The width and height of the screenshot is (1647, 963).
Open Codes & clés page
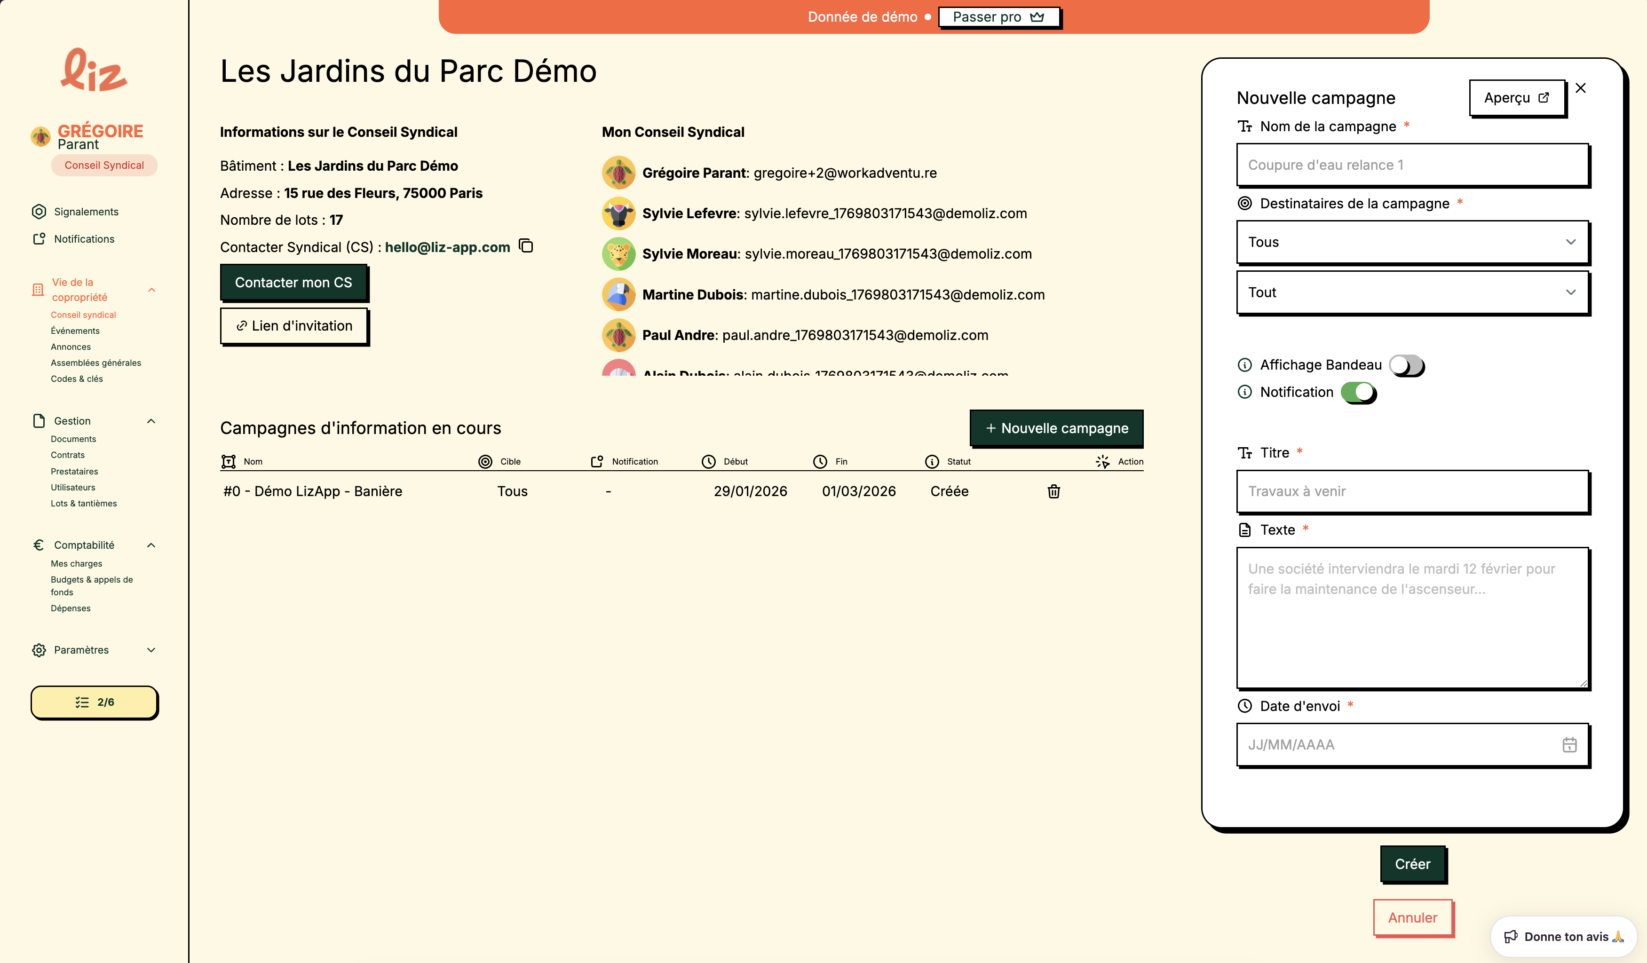tap(77, 379)
